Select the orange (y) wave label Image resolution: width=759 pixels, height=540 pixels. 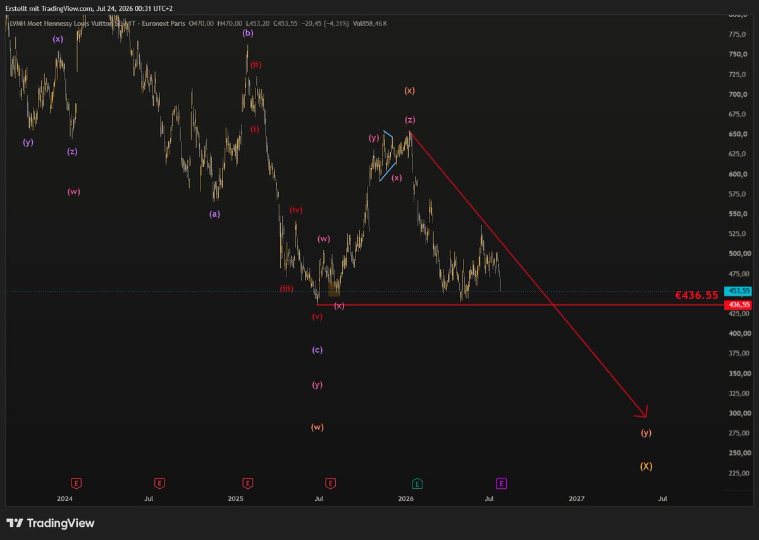pyautogui.click(x=646, y=433)
